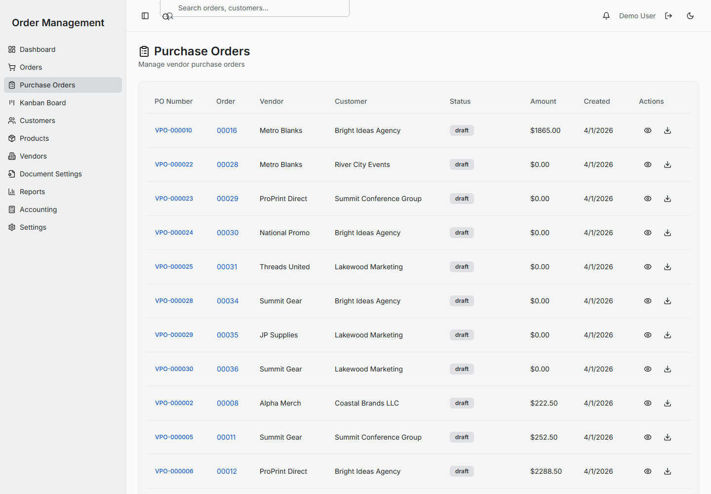
Task: Download VPO-000006 purchase order
Action: 668,471
